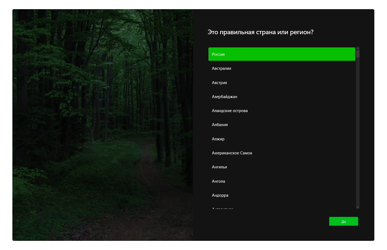Click the scrollbar thumb at the top
Viewport: 387px width, 250px height.
coord(358,54)
